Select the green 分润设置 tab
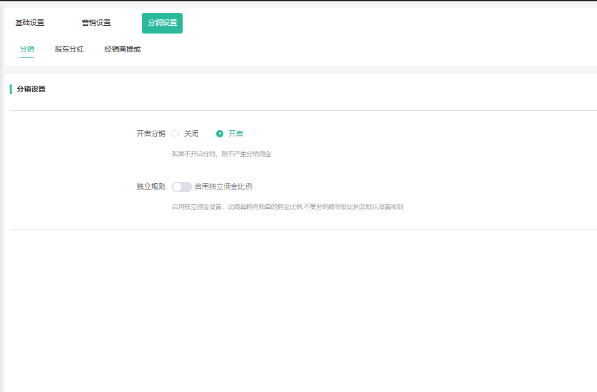Screen dimensions: 597x392 pos(162,23)
